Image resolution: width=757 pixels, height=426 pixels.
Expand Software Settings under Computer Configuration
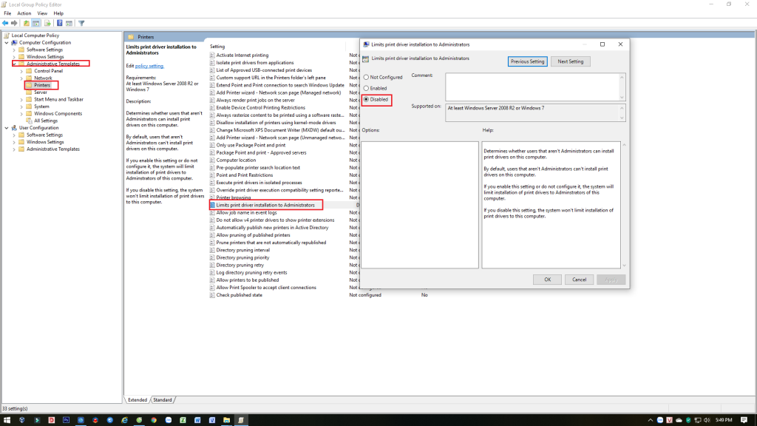click(14, 50)
